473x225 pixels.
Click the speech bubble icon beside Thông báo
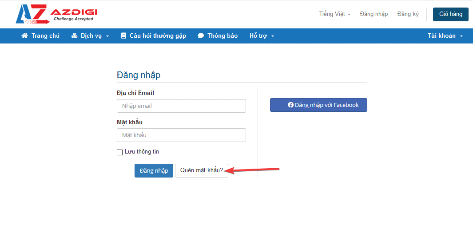201,36
